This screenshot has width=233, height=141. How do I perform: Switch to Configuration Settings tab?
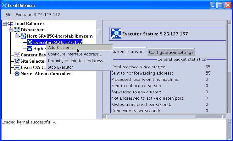click(x=171, y=52)
